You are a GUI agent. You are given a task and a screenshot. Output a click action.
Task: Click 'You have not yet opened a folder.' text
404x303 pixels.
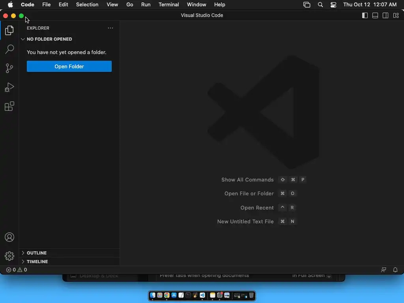point(66,52)
